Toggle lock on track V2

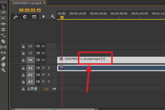coord(23,53)
